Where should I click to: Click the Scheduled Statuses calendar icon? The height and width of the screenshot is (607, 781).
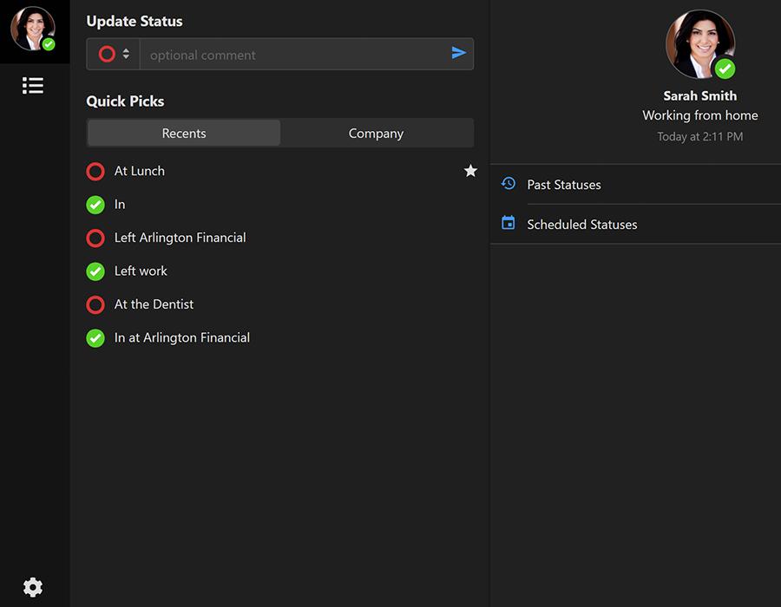tap(509, 224)
